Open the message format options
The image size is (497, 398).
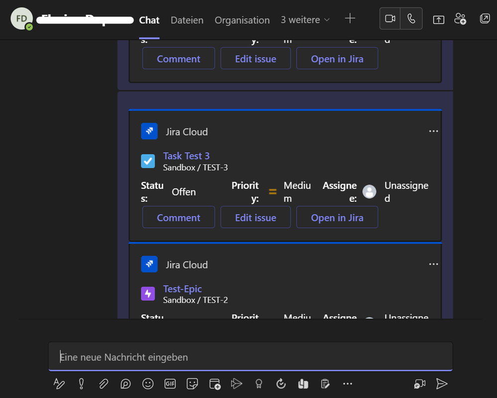click(x=59, y=384)
